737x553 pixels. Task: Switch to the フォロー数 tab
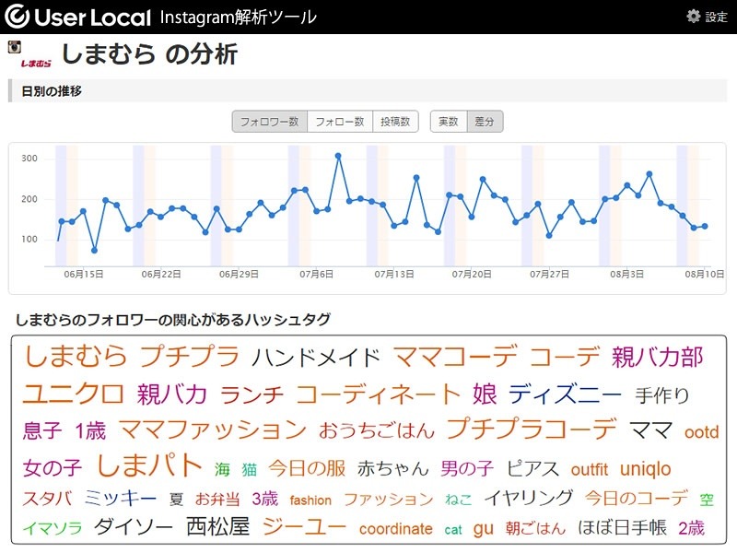pos(340,122)
